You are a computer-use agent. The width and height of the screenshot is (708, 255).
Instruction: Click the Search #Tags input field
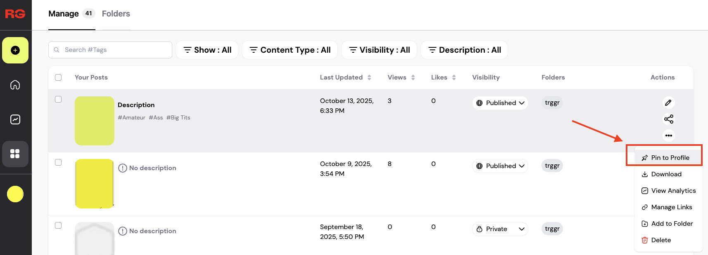[110, 50]
